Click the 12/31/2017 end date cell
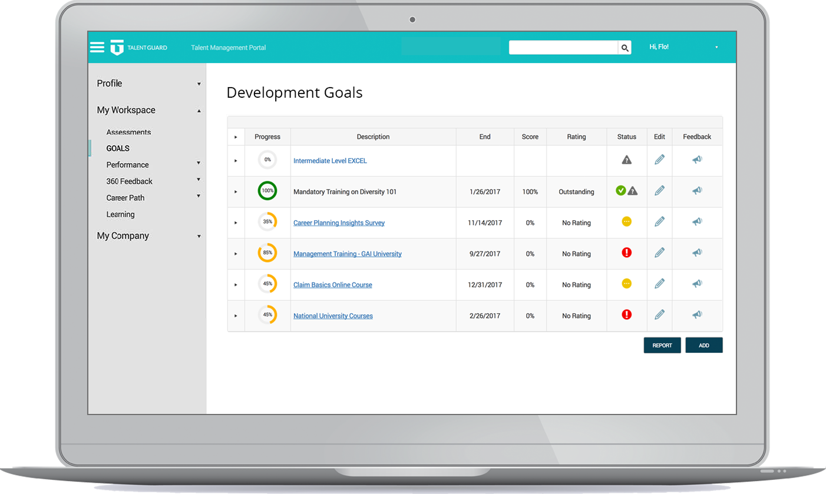The image size is (826, 494). 485,285
